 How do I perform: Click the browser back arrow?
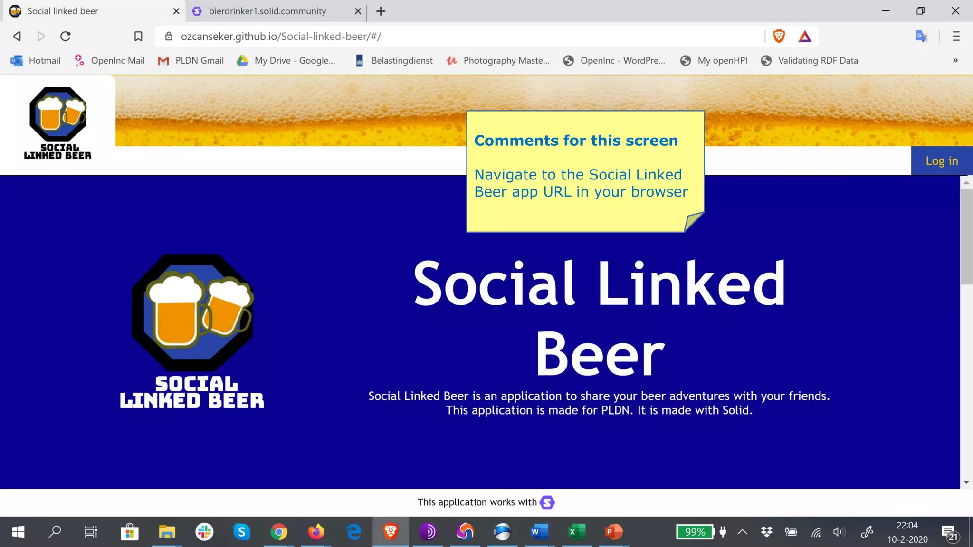17,36
